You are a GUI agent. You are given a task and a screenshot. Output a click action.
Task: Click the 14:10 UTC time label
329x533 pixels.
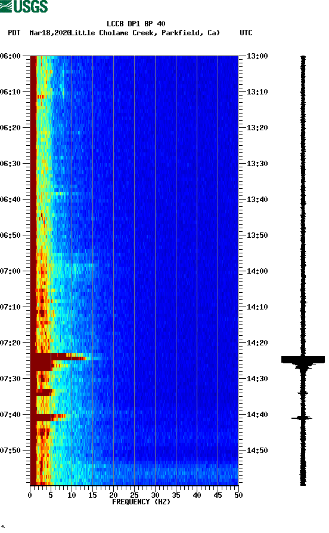point(257,307)
